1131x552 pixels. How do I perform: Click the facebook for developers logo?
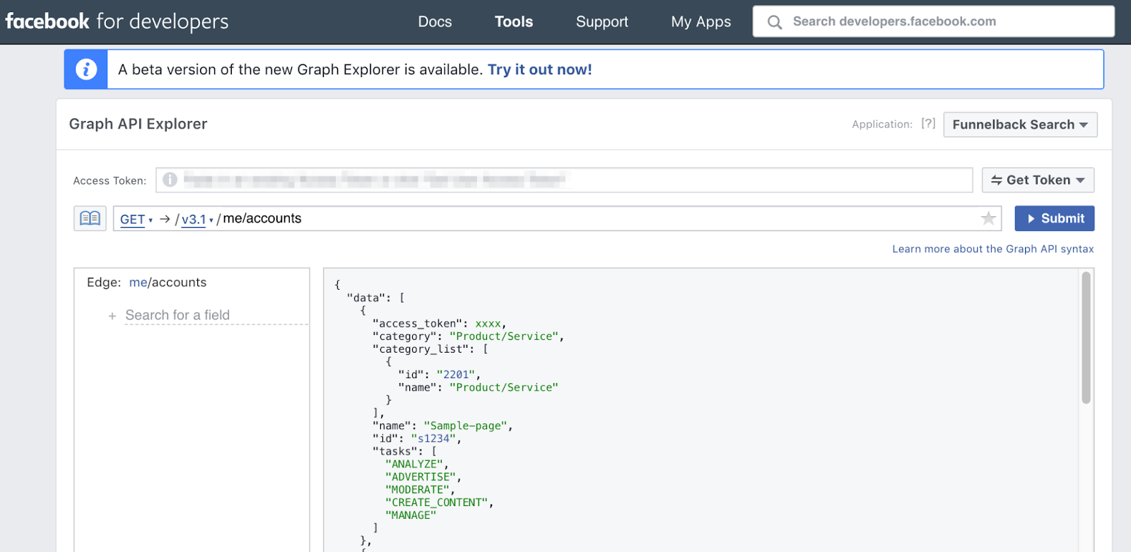click(117, 21)
